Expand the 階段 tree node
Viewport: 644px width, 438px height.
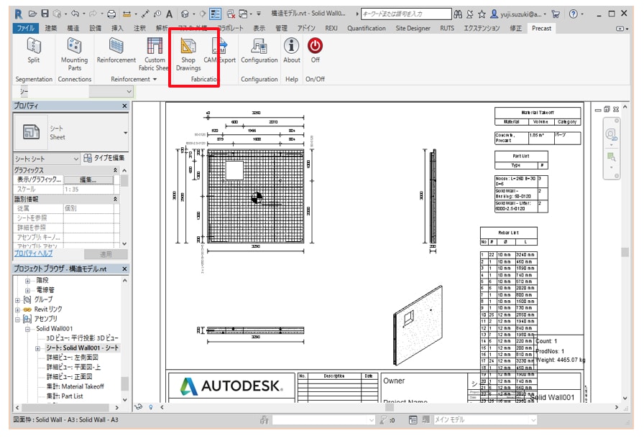pos(27,281)
